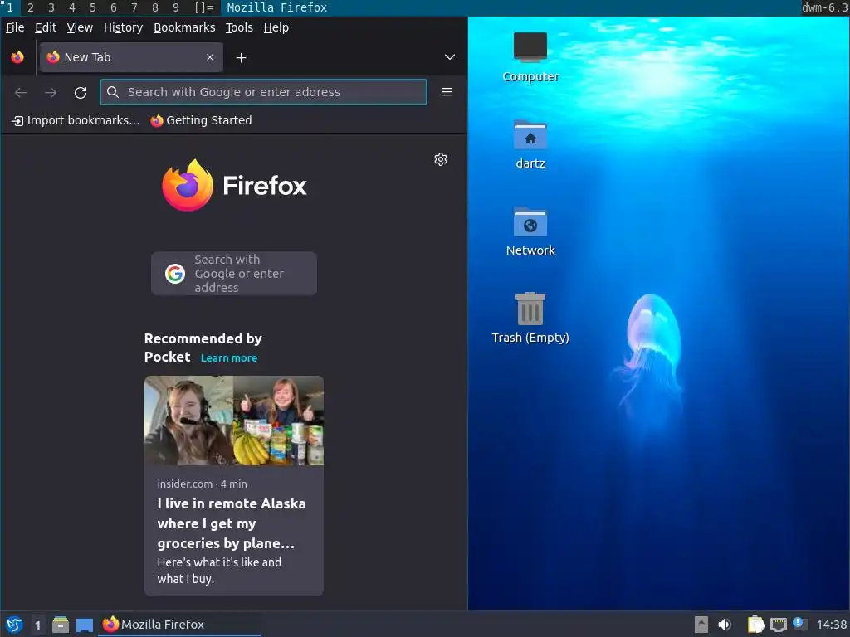Switch to dwm tag 3
Screen dimensions: 850x637
coord(51,7)
